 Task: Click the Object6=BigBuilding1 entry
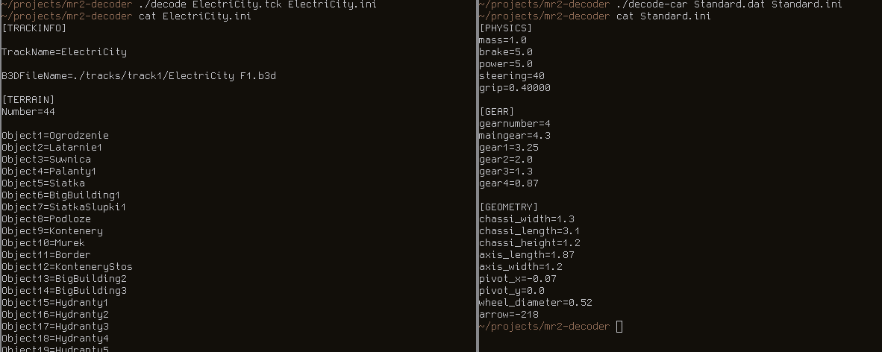(60, 195)
